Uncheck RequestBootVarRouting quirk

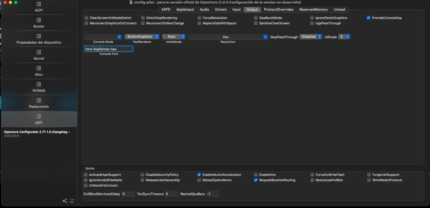click(x=256, y=180)
